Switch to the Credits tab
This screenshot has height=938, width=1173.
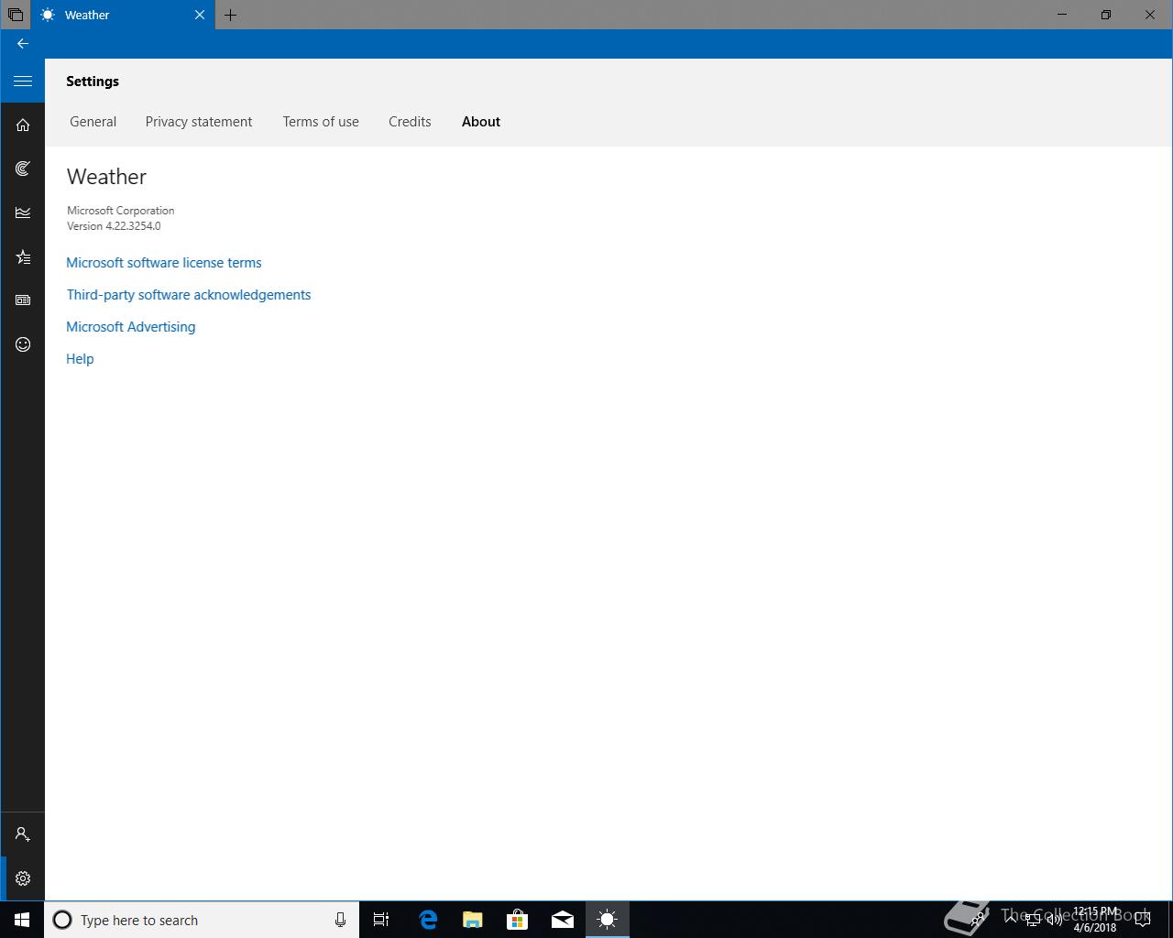tap(410, 122)
